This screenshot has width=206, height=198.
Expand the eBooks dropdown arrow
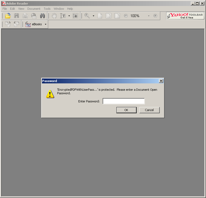click(x=45, y=24)
